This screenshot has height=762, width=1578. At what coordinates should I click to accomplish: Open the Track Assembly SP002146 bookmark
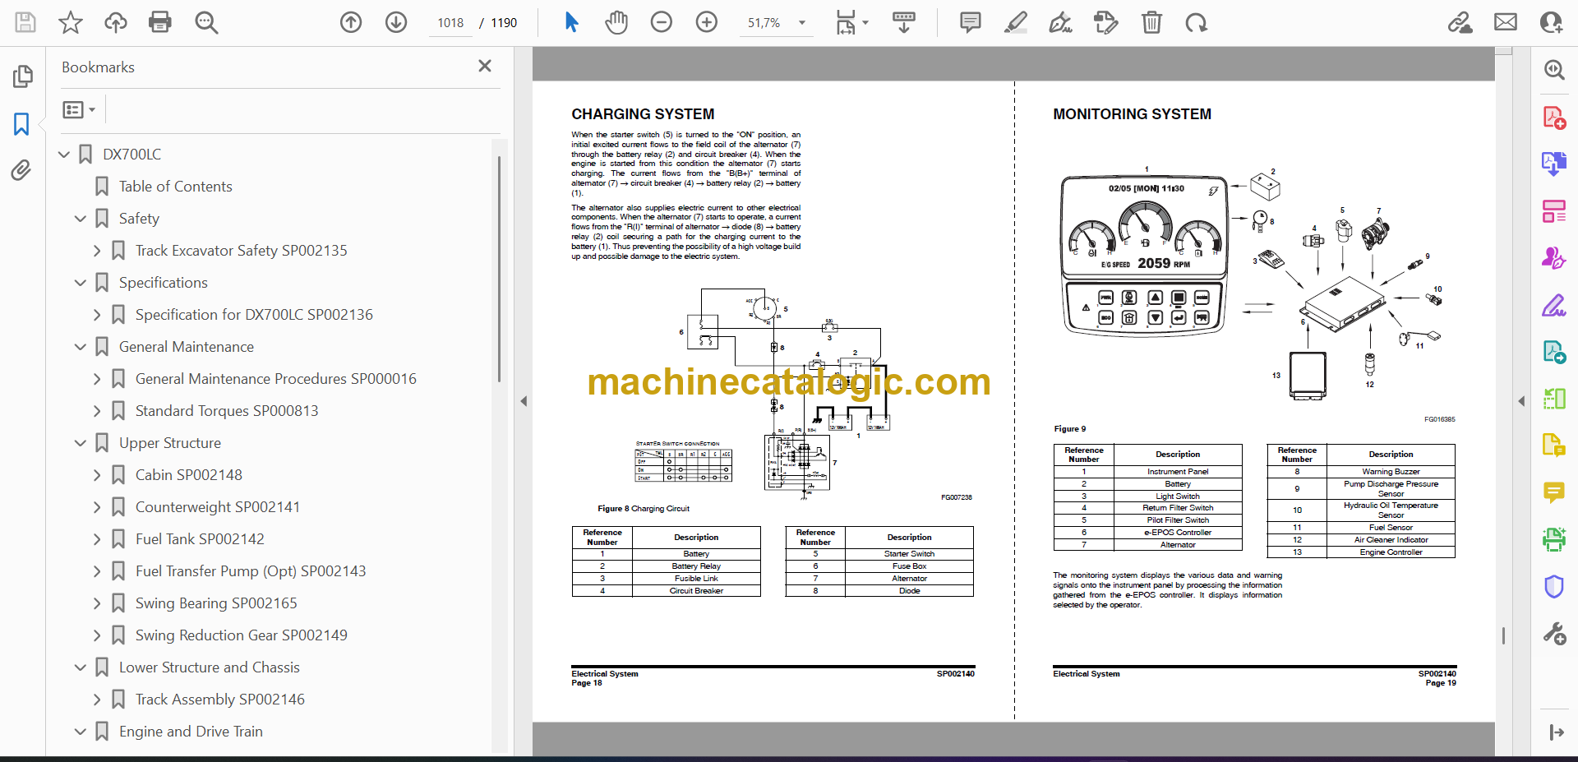pyautogui.click(x=220, y=700)
